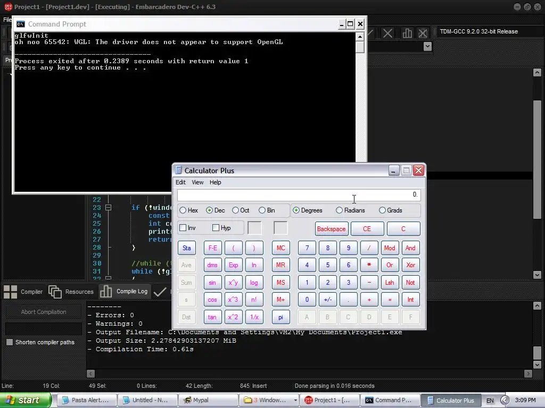This screenshot has width=545, height=408.
Task: Enable the Hyp checkbox
Action: 216,228
